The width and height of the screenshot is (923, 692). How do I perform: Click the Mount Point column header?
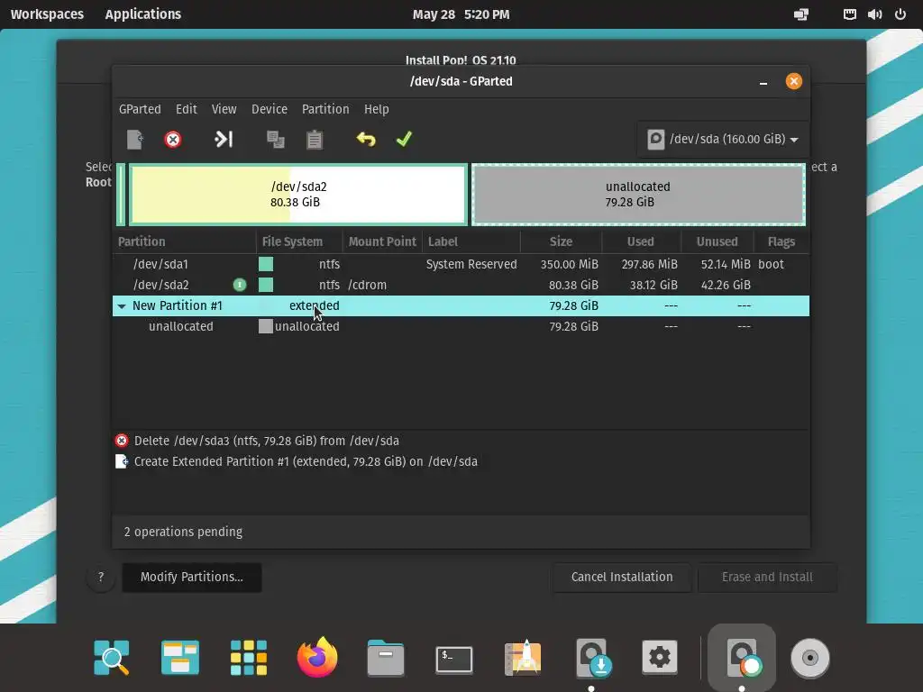point(382,241)
